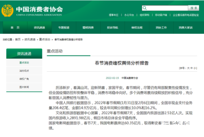The width and height of the screenshot is (204, 137).
Task: Select 消协工作 in the main navigation bar
Action: [x=161, y=27]
